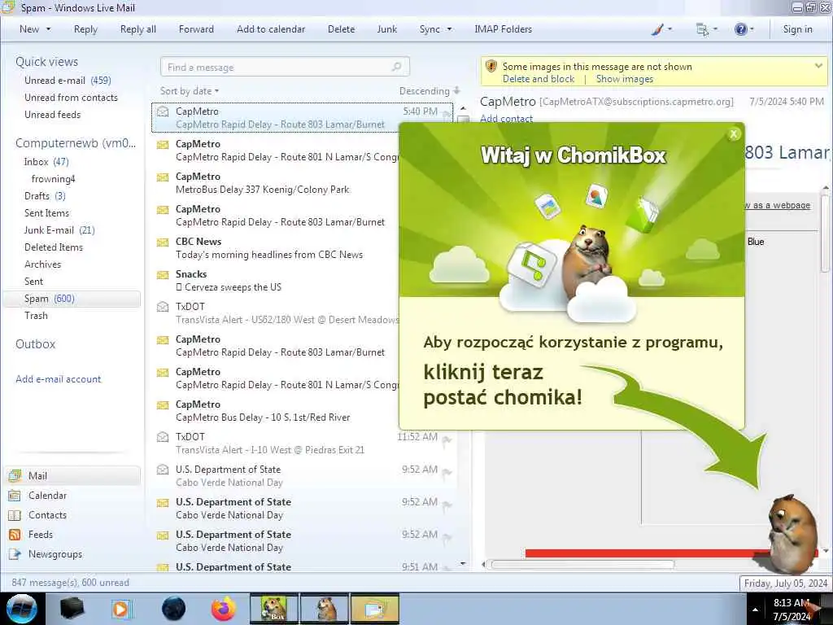
Task: Open the Archives folder
Action: point(42,264)
